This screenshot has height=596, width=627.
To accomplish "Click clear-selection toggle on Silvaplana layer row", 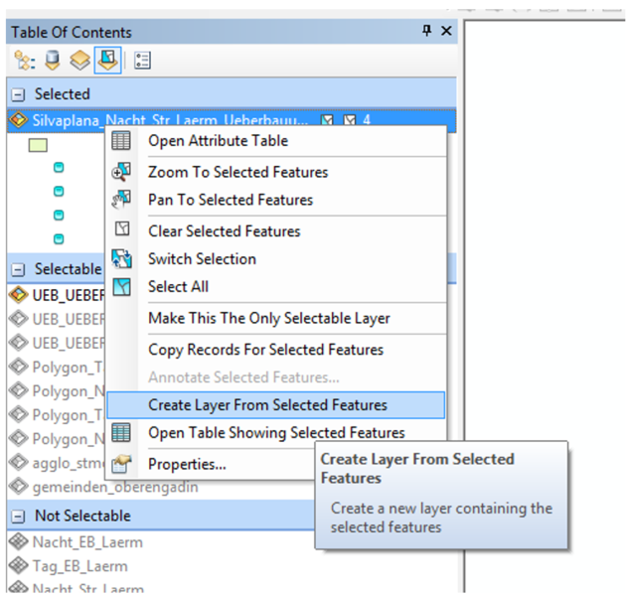I will (350, 120).
